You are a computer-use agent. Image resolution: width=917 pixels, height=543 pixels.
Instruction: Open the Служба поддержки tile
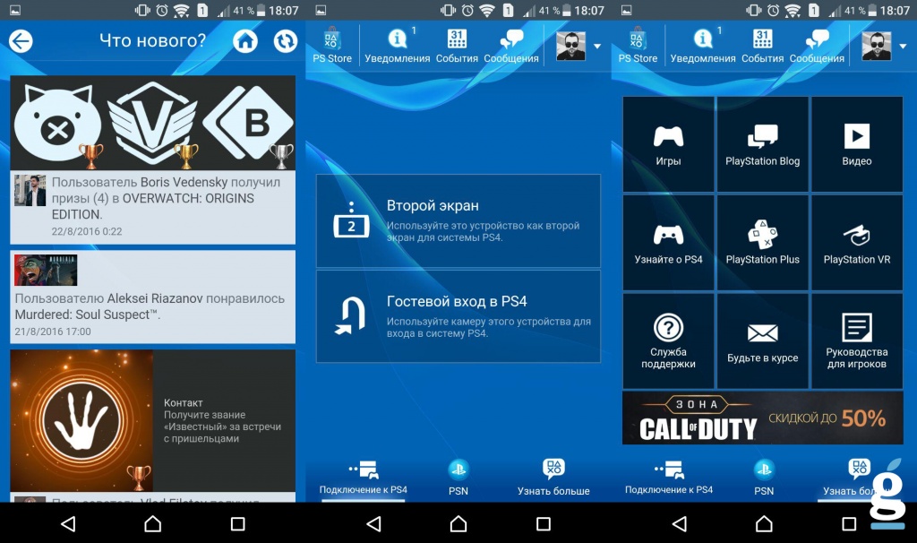tap(668, 341)
